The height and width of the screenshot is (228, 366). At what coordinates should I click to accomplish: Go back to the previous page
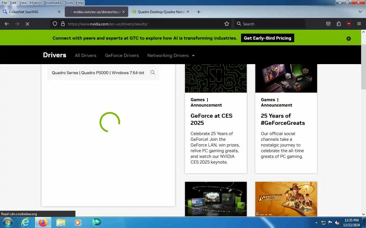coord(7,24)
